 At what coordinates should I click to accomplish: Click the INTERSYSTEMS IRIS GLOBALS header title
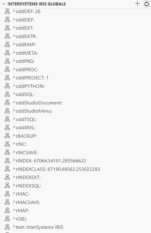pos(37,4)
